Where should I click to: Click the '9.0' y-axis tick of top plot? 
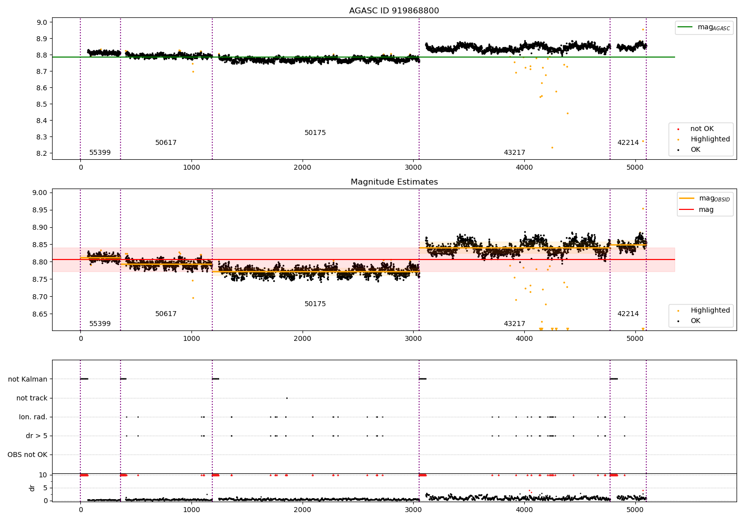tap(42, 22)
